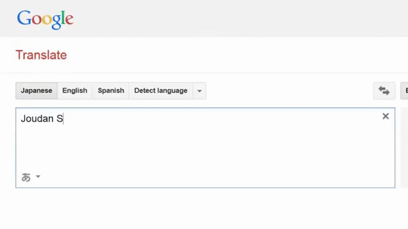The image size is (408, 229).
Task: Open input tools arrow beside あ
Action: coord(38,177)
